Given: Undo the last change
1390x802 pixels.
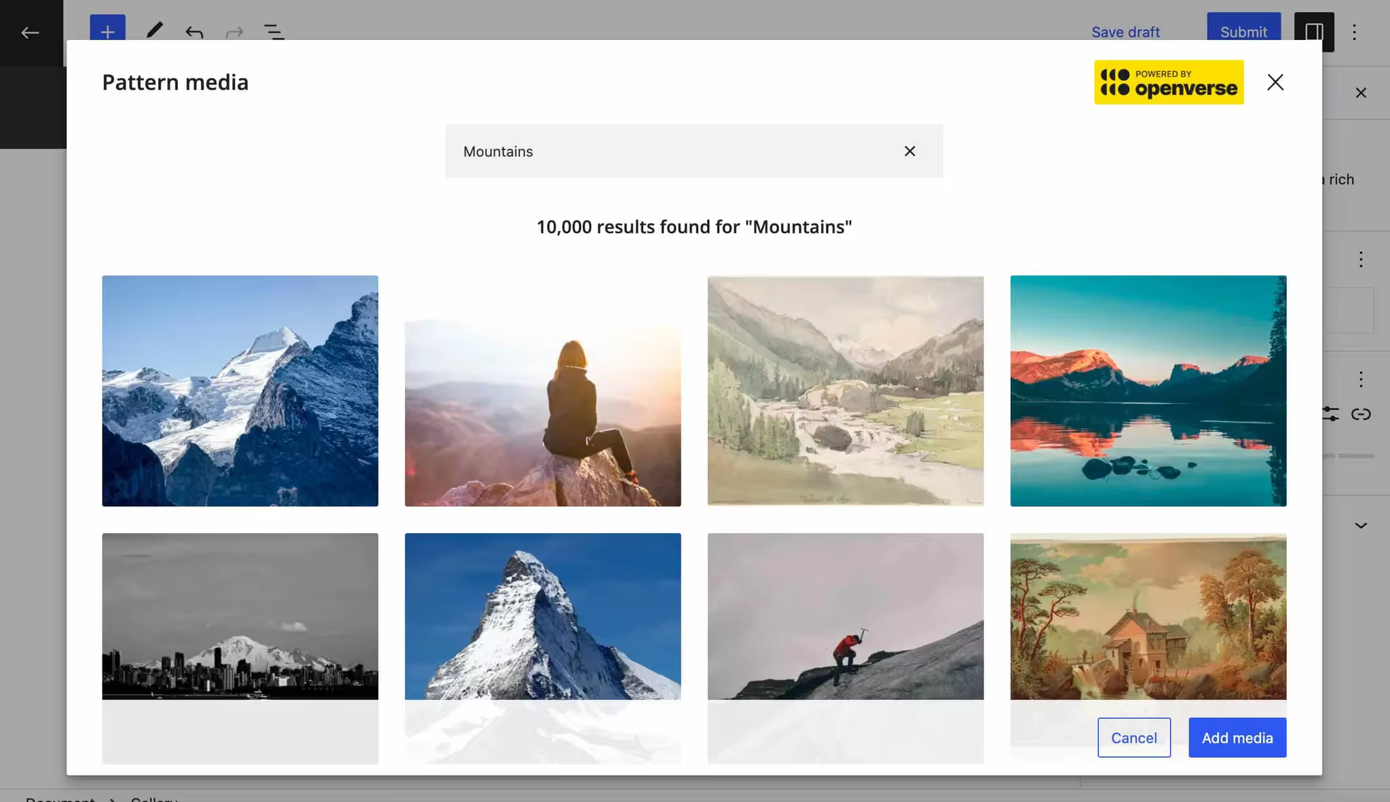Looking at the screenshot, I should click(194, 32).
